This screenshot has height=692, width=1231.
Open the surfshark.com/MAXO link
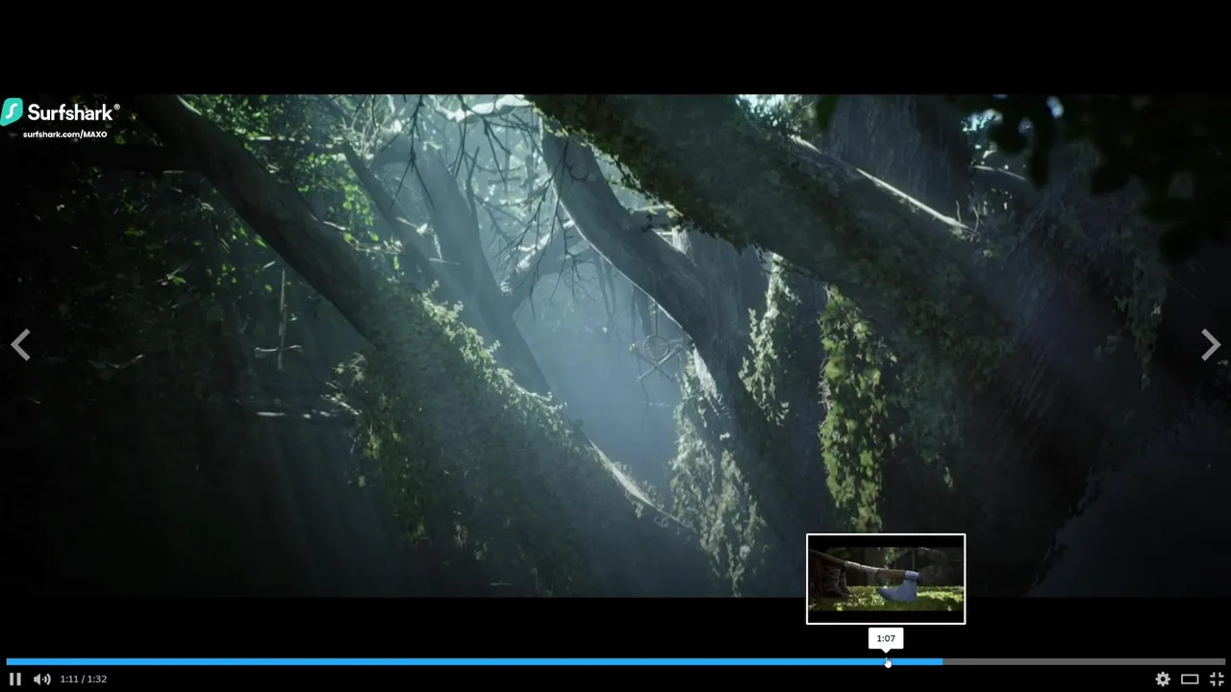click(x=65, y=135)
